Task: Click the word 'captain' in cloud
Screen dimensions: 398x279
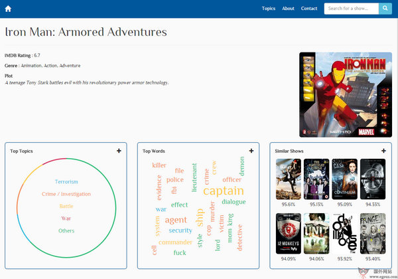Action: click(x=224, y=191)
